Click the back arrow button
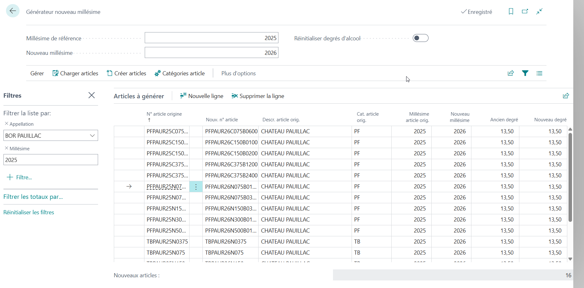The height and width of the screenshot is (288, 584). click(x=13, y=11)
